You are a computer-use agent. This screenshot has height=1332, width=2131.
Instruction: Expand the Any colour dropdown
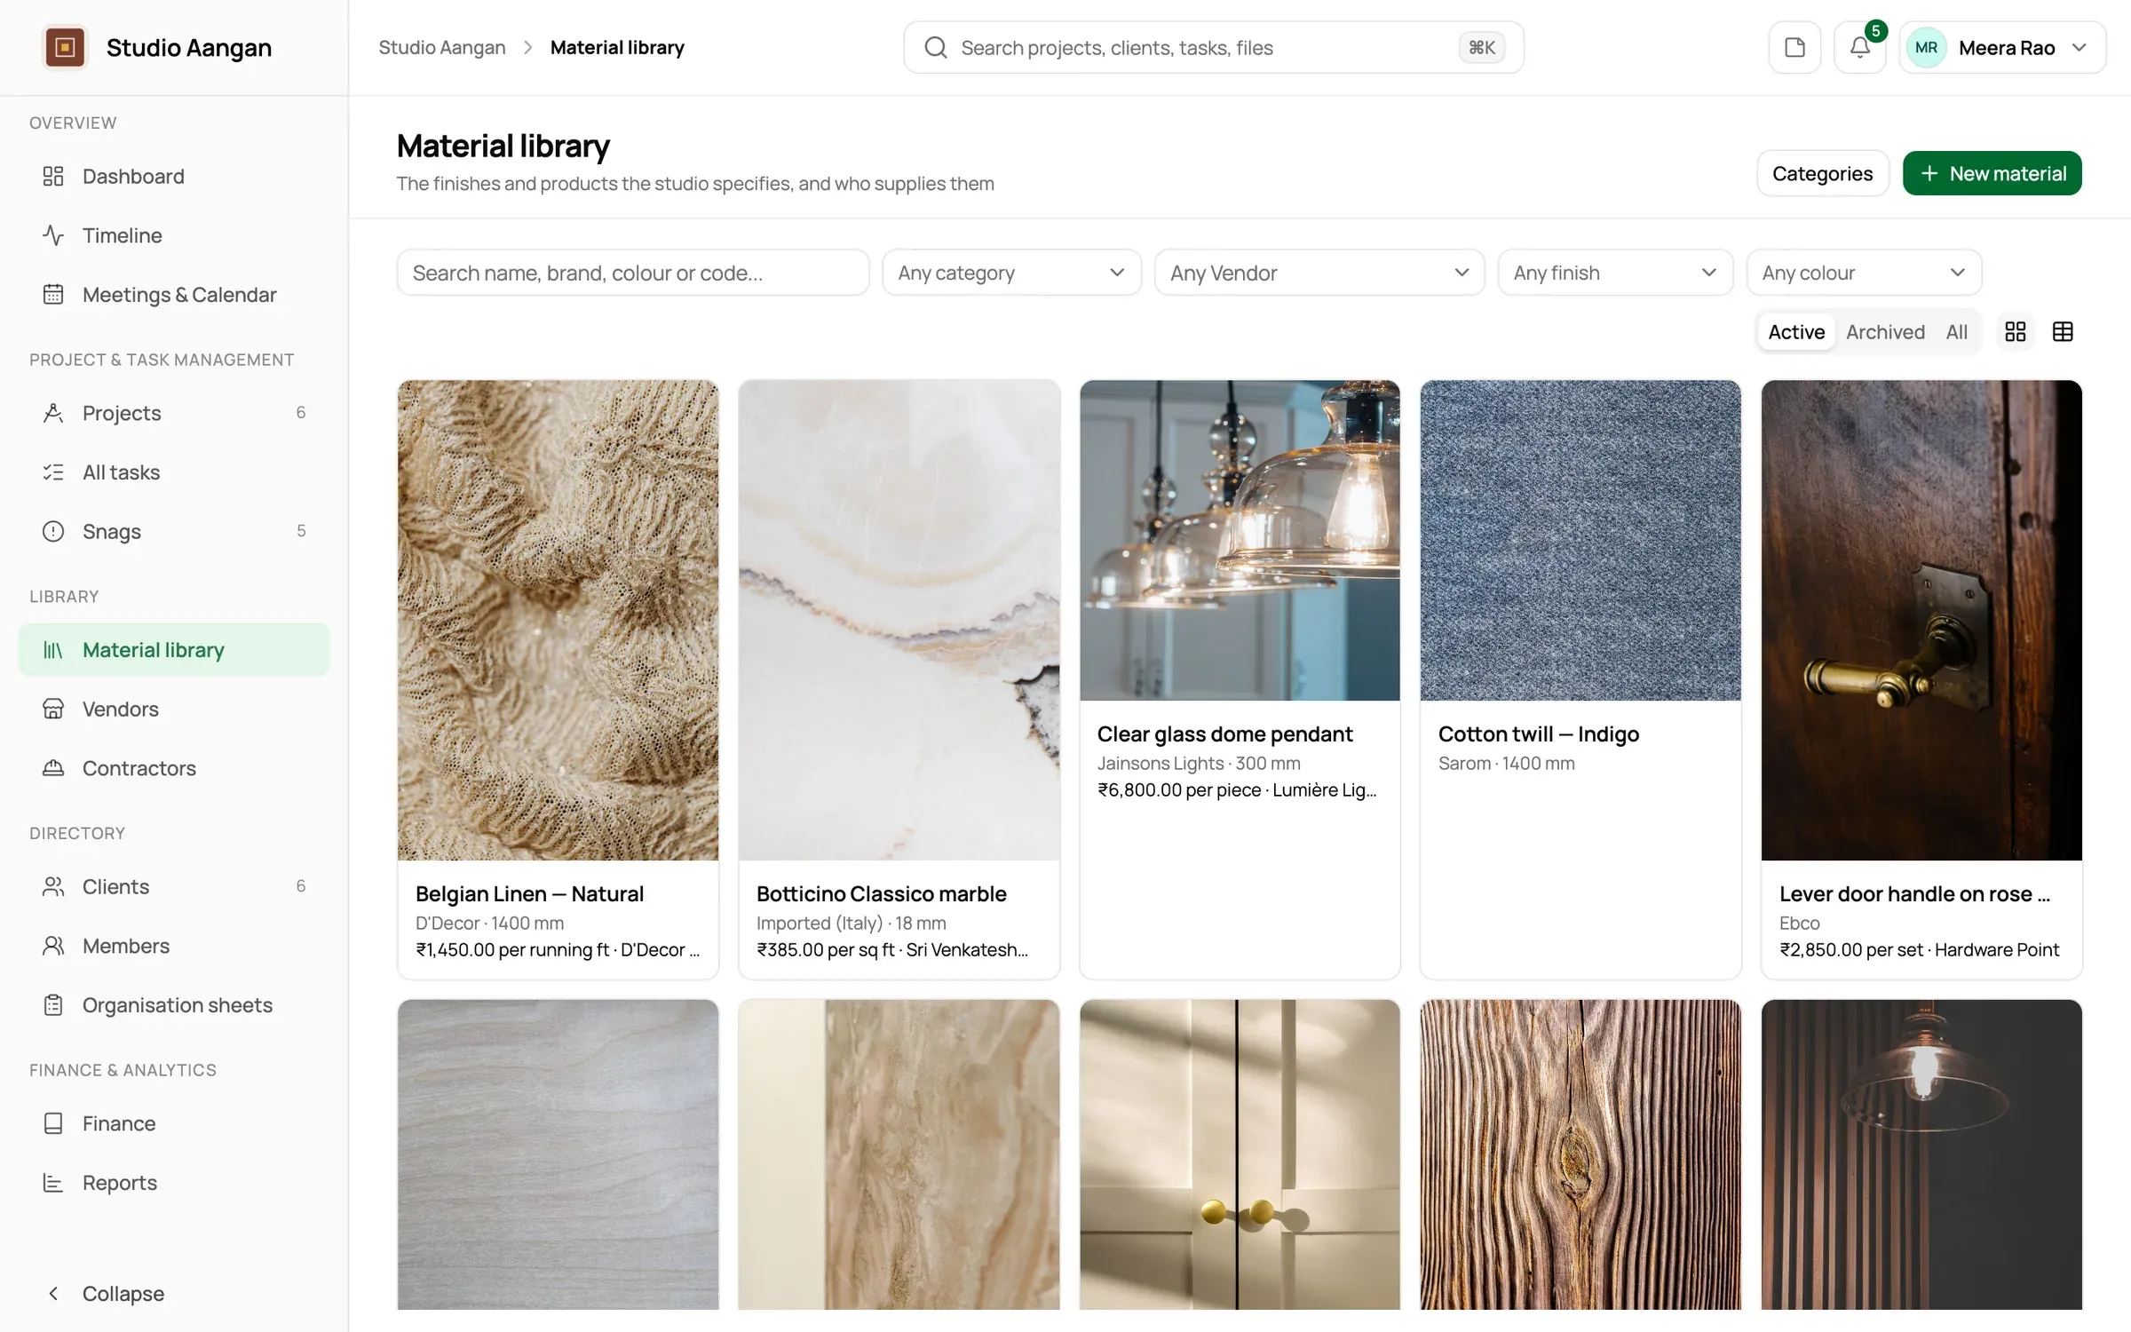pyautogui.click(x=1864, y=273)
